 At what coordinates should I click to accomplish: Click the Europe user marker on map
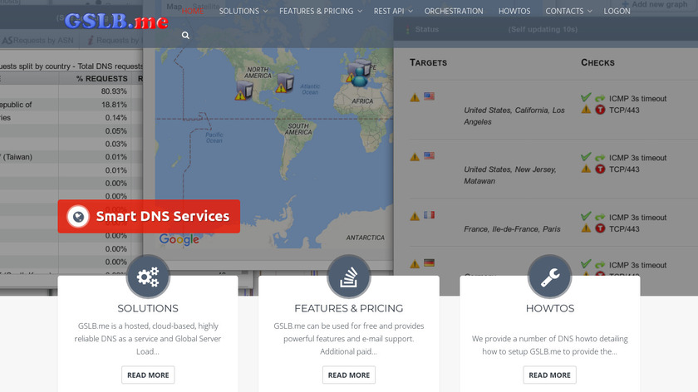click(360, 77)
